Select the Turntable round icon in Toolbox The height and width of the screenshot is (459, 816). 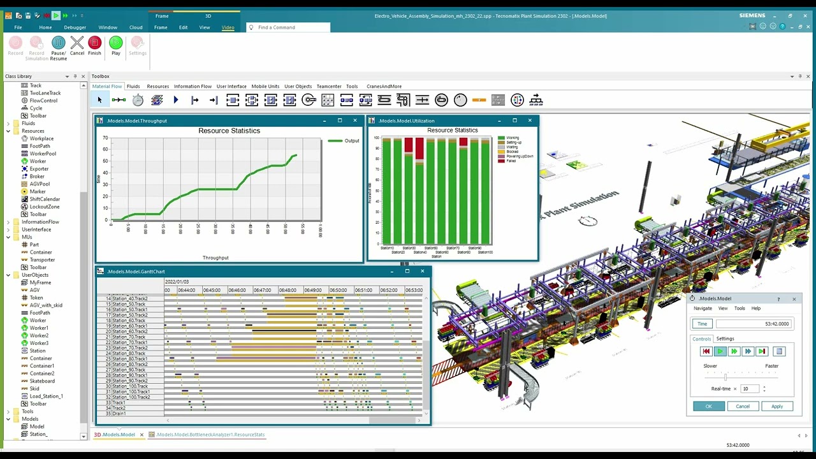coord(460,100)
